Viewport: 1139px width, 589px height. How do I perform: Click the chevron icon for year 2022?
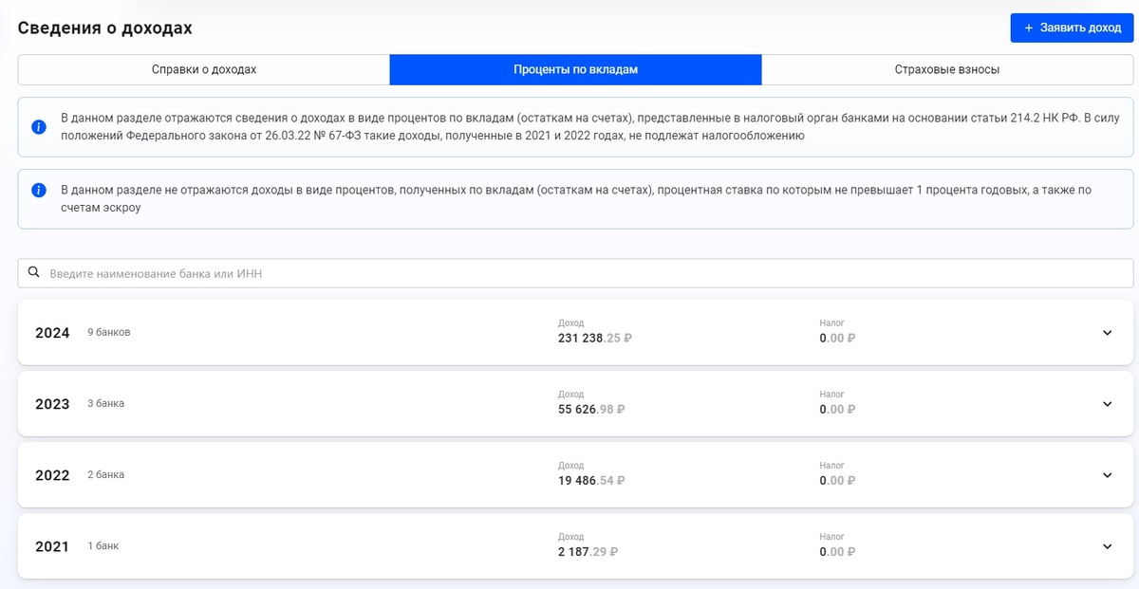tap(1106, 475)
